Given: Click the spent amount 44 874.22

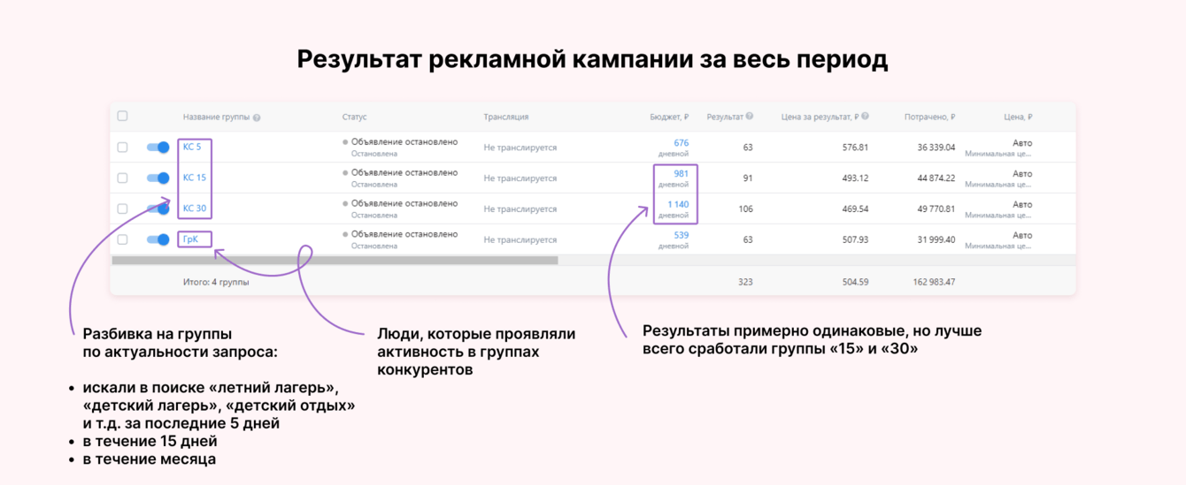Looking at the screenshot, I should [x=936, y=178].
